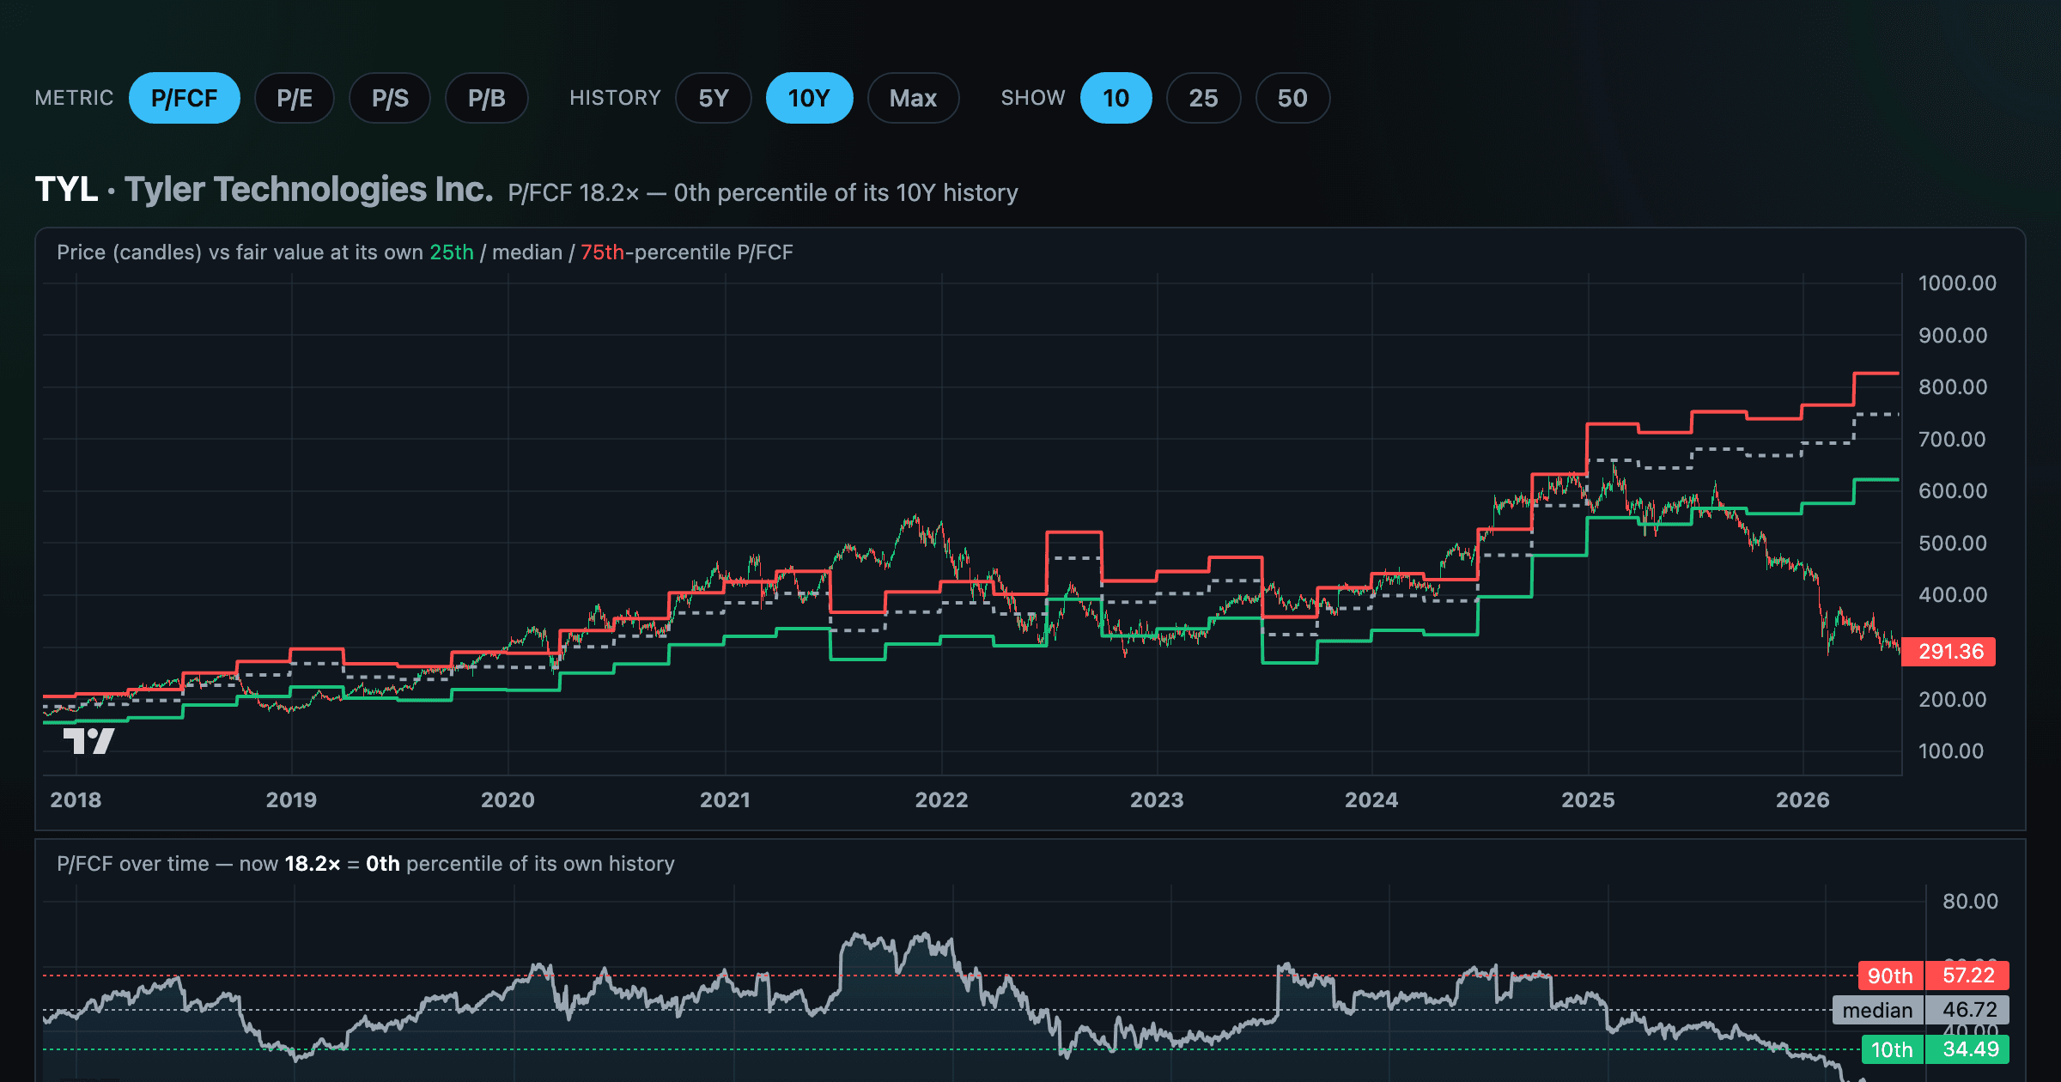
Task: Click the 100.00 price axis label
Action: point(1953,751)
